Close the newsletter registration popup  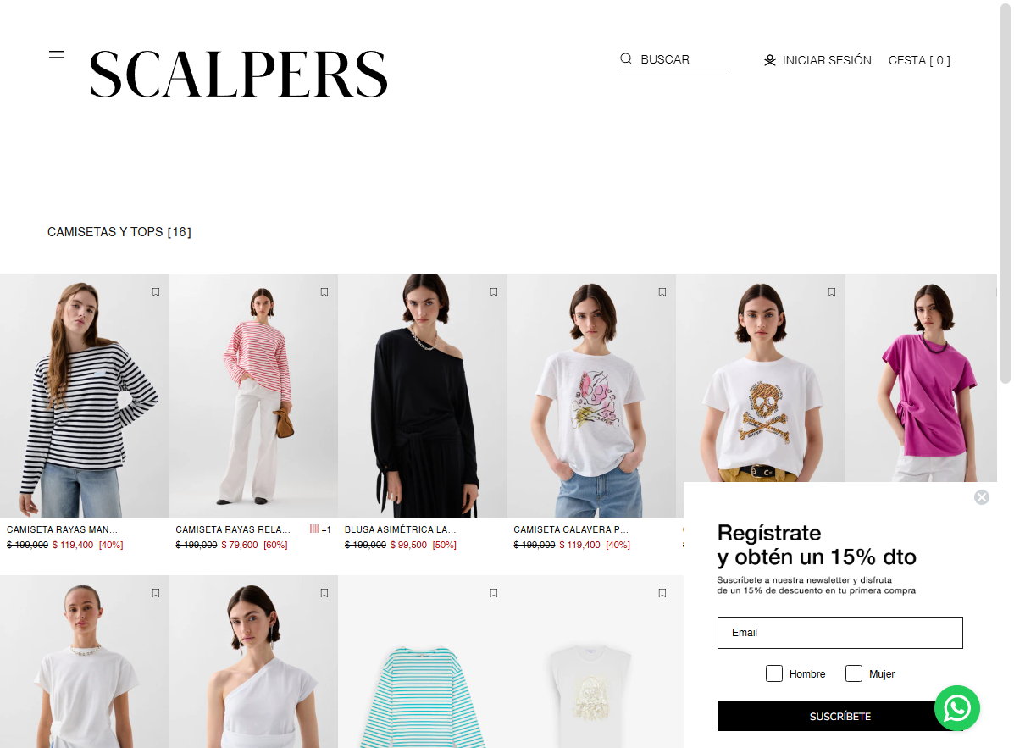point(982,497)
